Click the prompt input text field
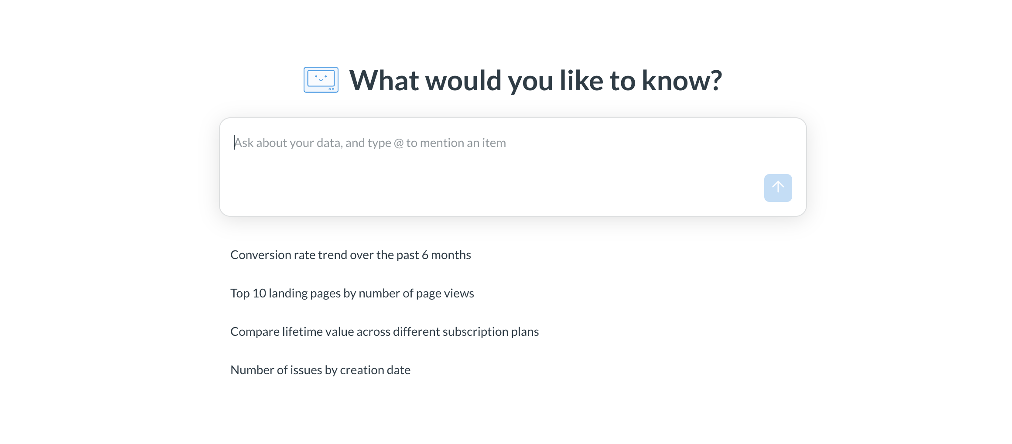 coord(480,157)
